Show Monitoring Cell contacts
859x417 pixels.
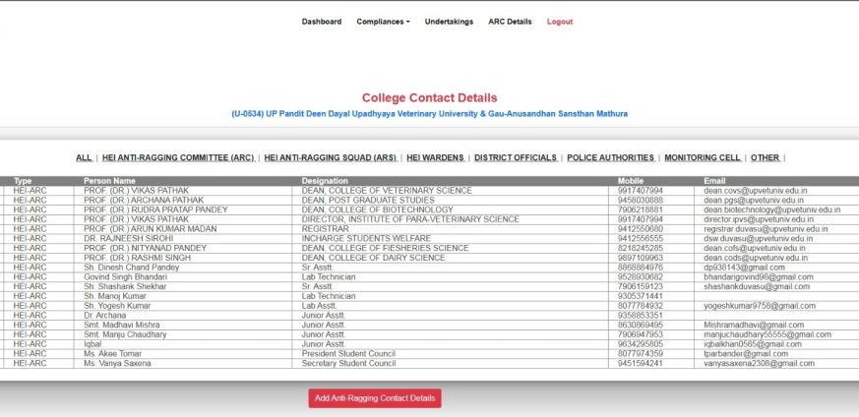(703, 157)
